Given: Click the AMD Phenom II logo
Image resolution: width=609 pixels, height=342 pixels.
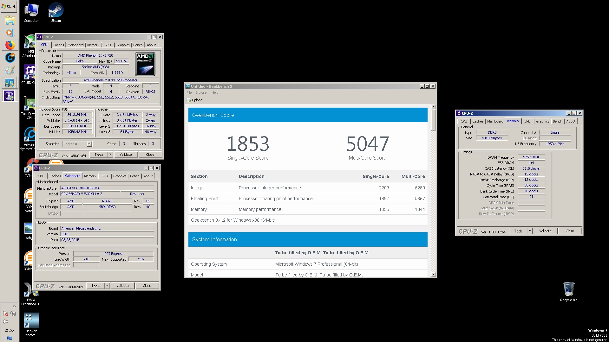Looking at the screenshot, I should click(x=145, y=64).
